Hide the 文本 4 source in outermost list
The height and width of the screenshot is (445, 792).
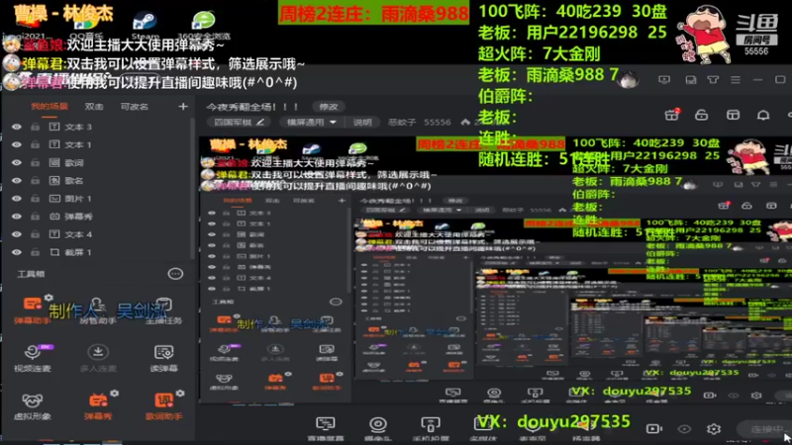(x=17, y=234)
